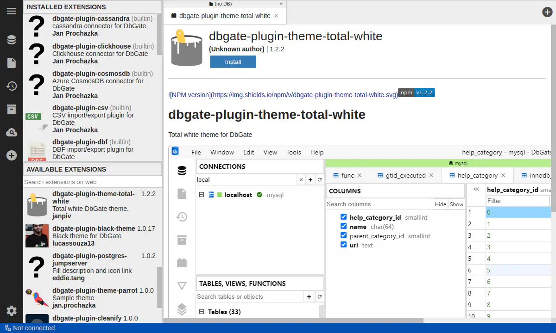Open the database connections sidebar panel
The image size is (556, 333).
(x=12, y=40)
